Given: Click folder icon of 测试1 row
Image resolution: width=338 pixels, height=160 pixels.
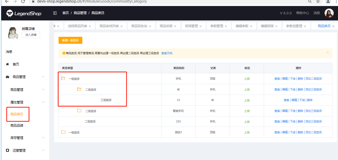Looking at the screenshot, I should [63, 132].
